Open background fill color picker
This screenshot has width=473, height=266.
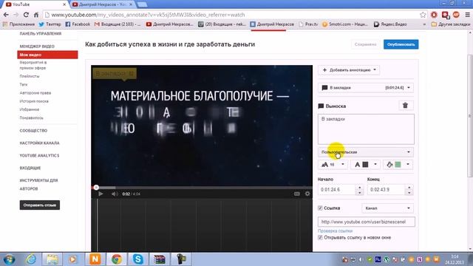(x=398, y=165)
